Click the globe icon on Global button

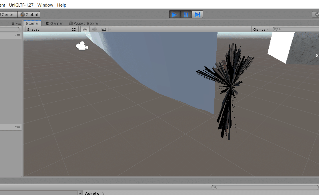(22, 15)
